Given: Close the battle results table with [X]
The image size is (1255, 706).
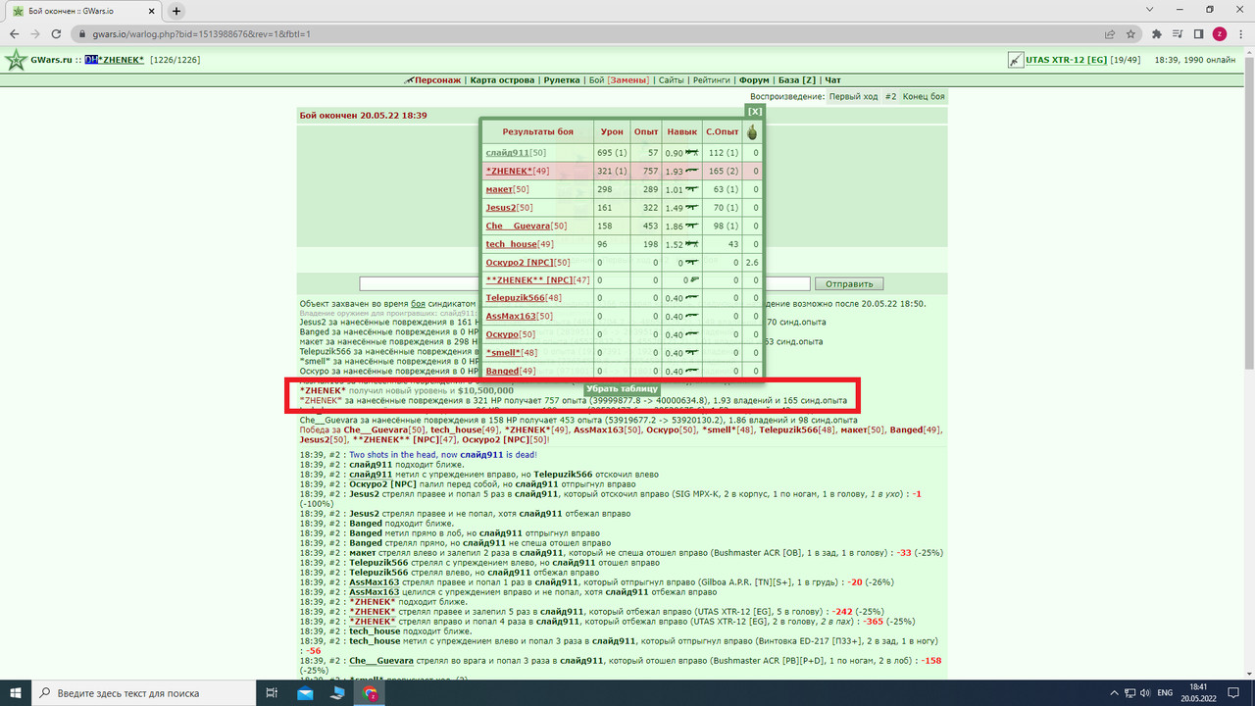Looking at the screenshot, I should point(755,112).
